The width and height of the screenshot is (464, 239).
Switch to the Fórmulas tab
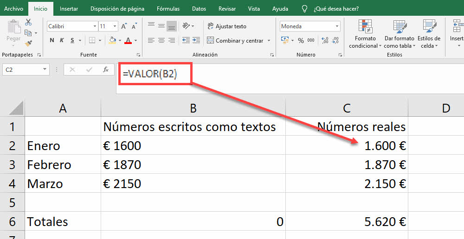tap(168, 8)
